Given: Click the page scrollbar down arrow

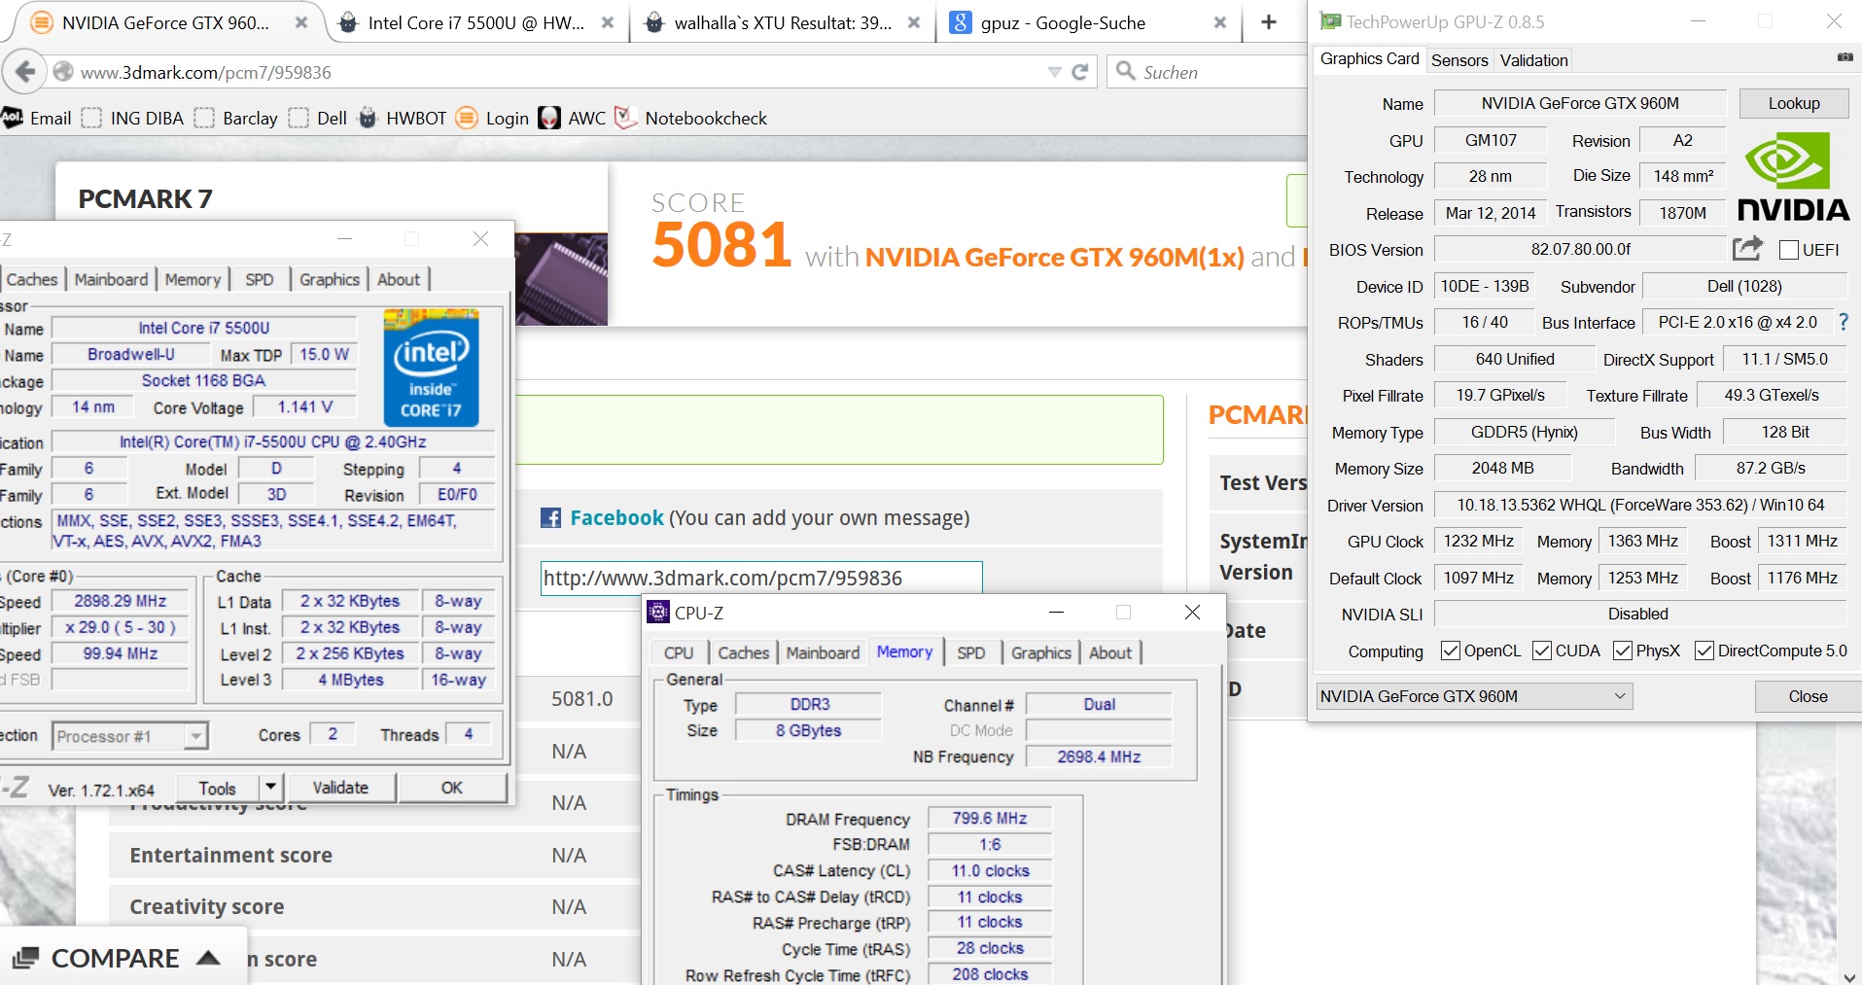Looking at the screenshot, I should 1848,976.
